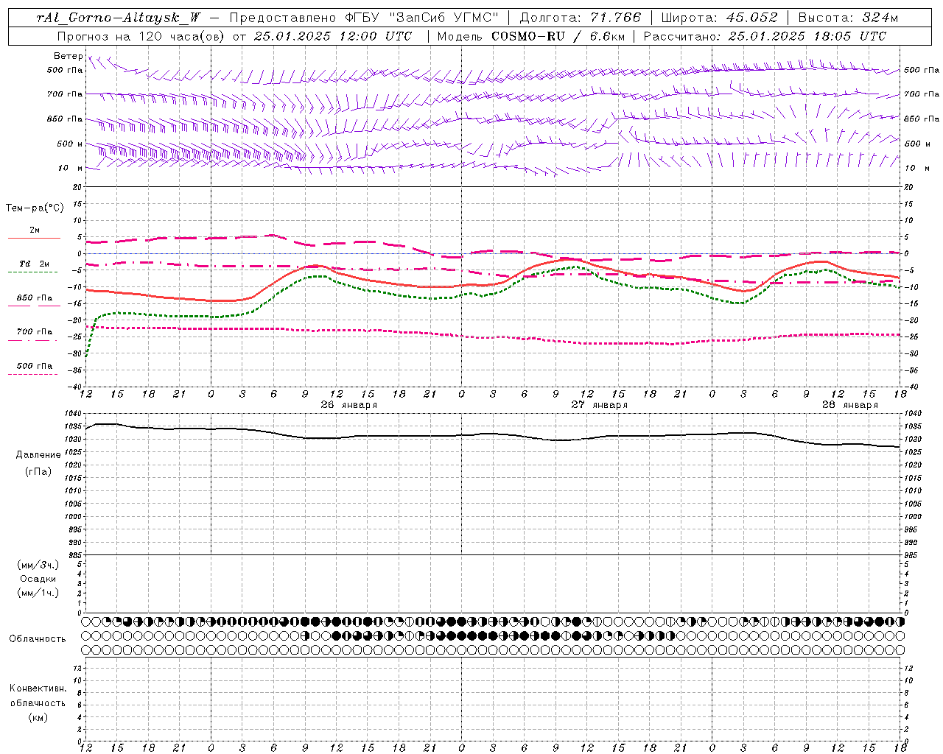
Task: Click the '985' value on left pressure axis
Action: tap(74, 555)
